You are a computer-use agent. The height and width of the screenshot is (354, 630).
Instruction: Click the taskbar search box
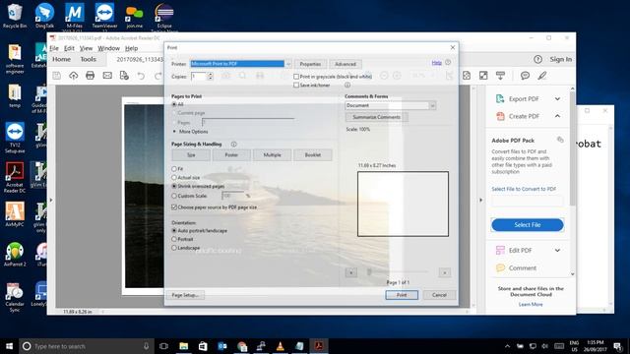(x=88, y=346)
